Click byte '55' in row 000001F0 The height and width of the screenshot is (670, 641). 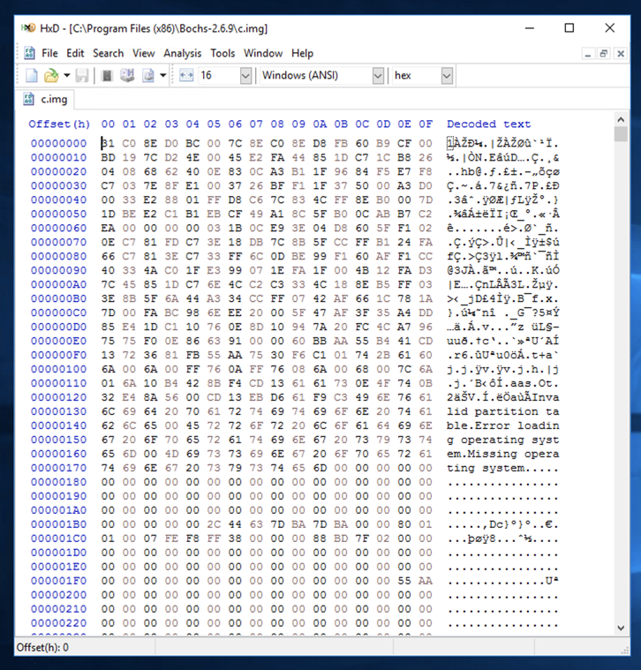click(x=404, y=581)
